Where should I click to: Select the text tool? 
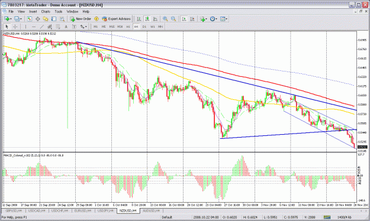click(66, 27)
